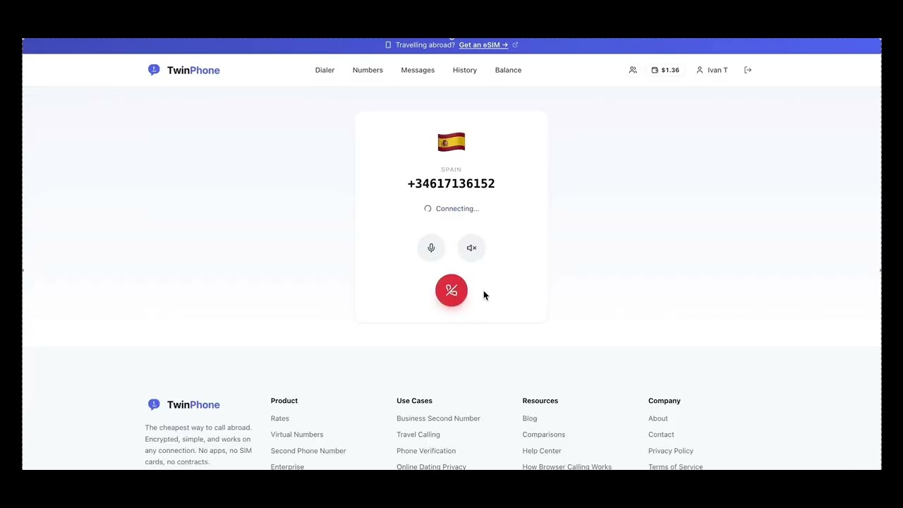Screen dimensions: 903x508
Task: Click the Connecting... status text
Action: [x=457, y=209]
